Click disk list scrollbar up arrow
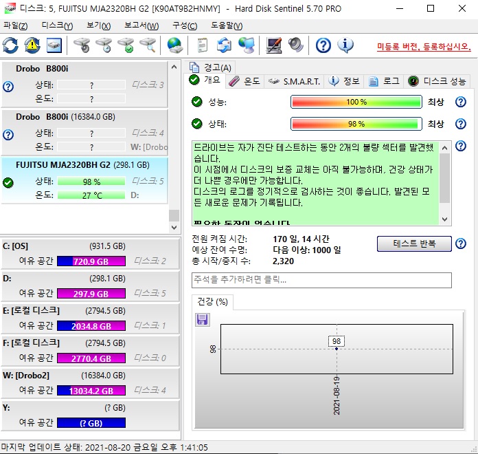This screenshot has width=478, height=454. (x=174, y=67)
